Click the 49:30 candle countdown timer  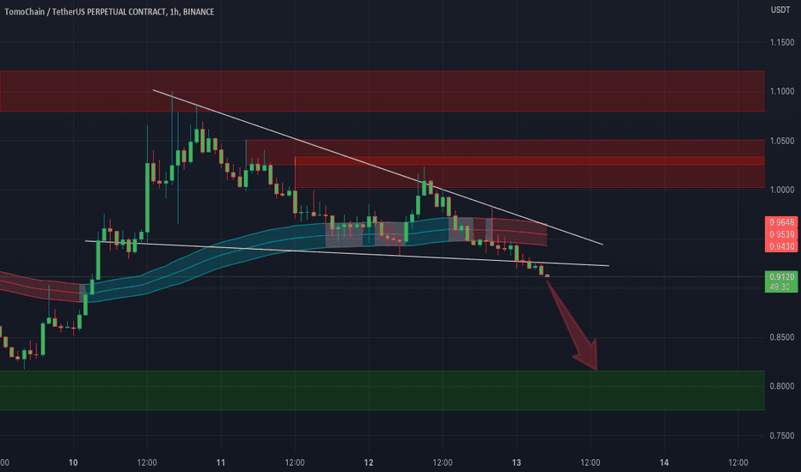(781, 287)
